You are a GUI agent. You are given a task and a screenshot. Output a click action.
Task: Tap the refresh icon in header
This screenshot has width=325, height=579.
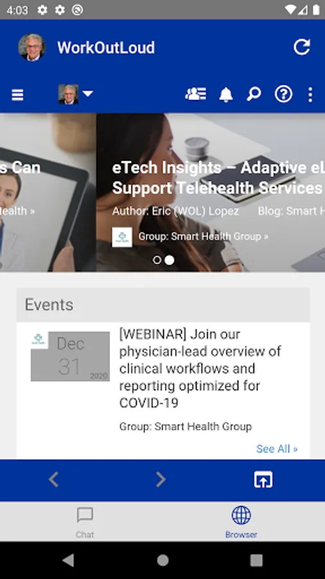click(301, 47)
